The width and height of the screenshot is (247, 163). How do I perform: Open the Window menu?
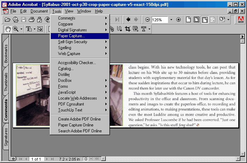tap(84, 11)
